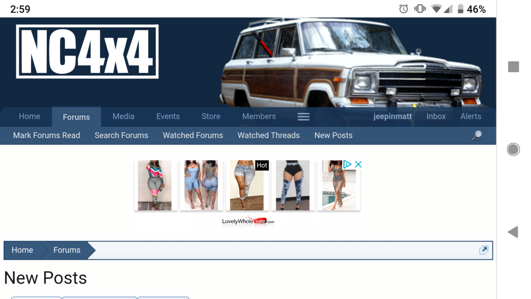Tap the Android back triangle button

(513, 232)
